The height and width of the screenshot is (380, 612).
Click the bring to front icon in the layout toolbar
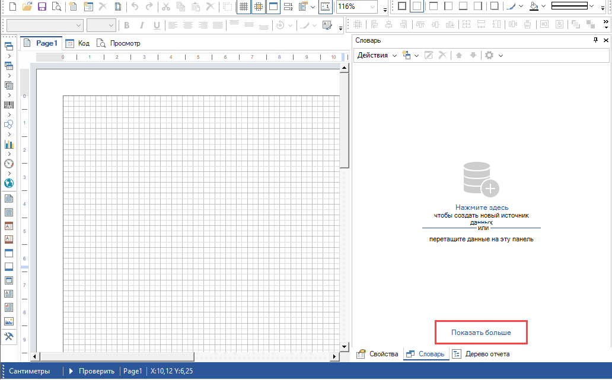point(575,24)
